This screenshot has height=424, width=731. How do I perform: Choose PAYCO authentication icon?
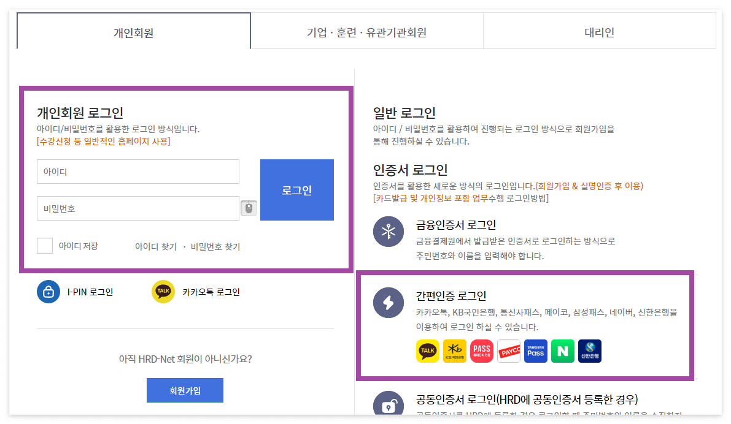pos(509,351)
